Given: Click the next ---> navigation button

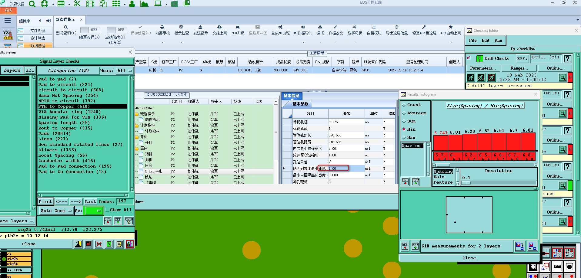Looking at the screenshot, I should pyautogui.click(x=76, y=201).
